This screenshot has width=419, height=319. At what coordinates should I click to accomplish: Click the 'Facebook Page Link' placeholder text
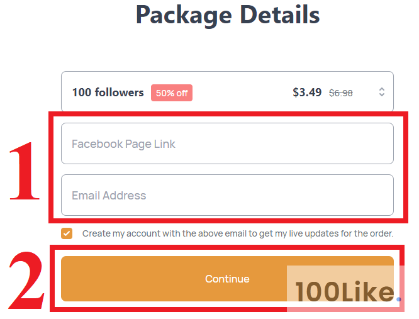pos(123,144)
